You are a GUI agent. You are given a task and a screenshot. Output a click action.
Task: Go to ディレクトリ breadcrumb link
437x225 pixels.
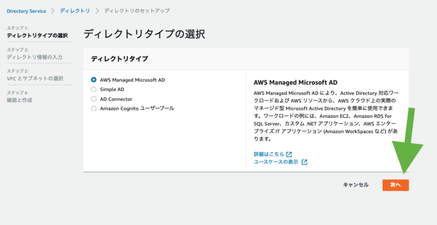(x=75, y=11)
